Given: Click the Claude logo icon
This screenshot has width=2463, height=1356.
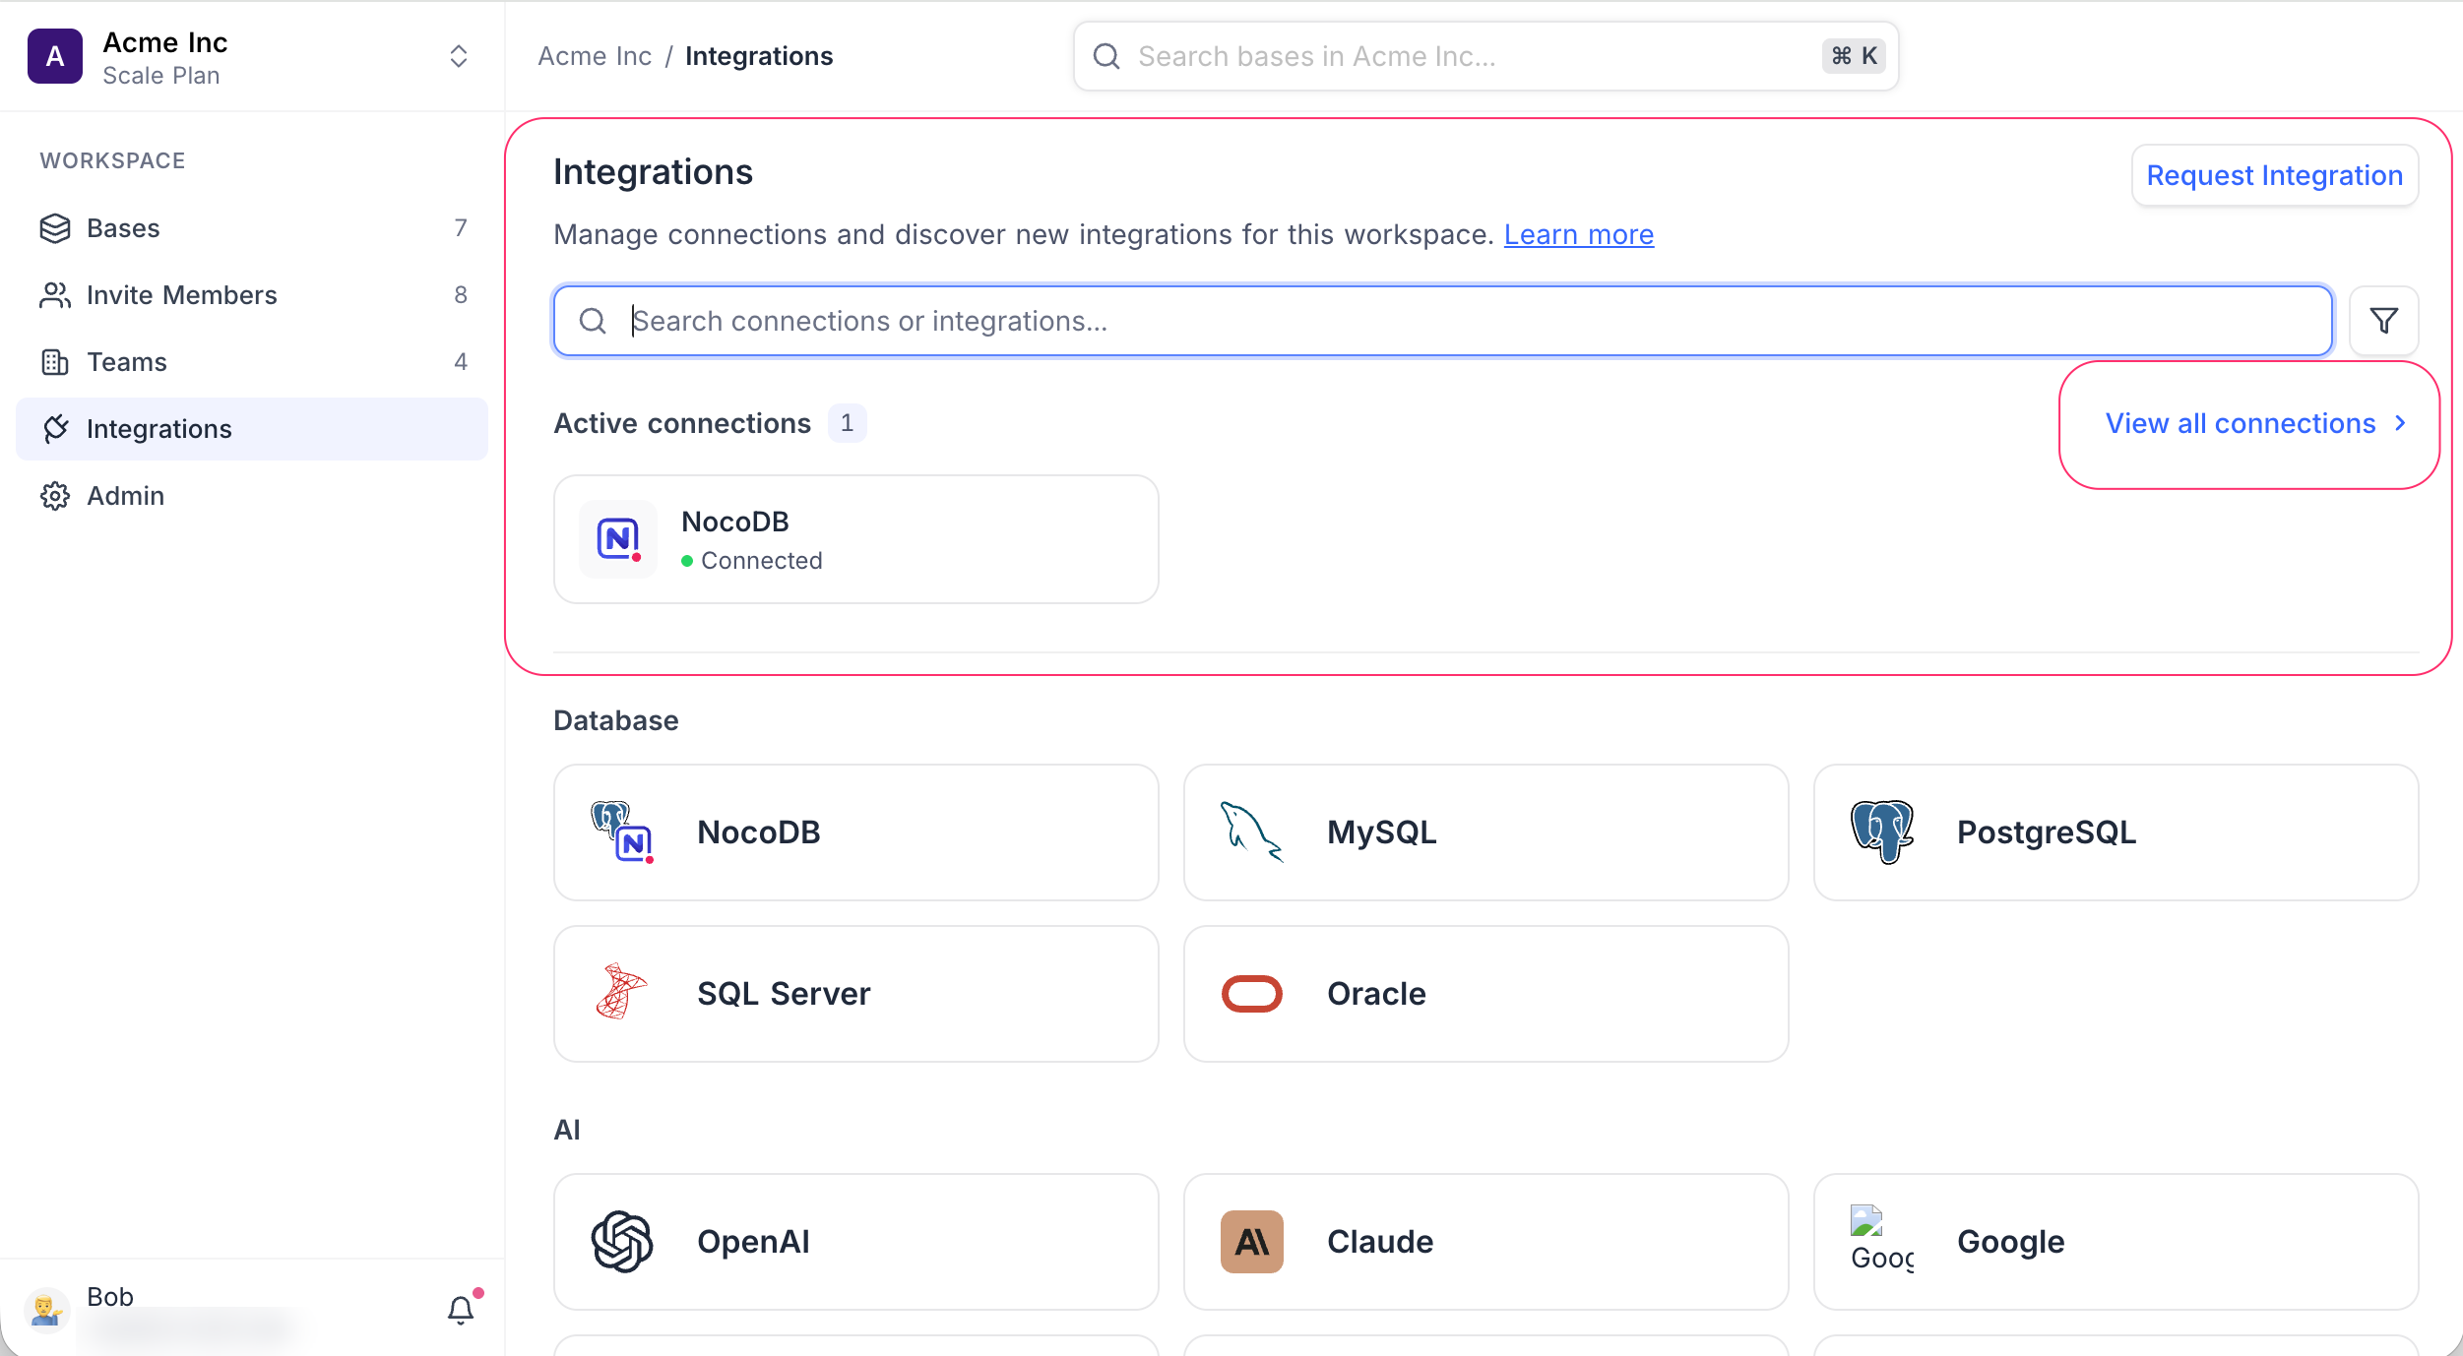Looking at the screenshot, I should (x=1252, y=1242).
